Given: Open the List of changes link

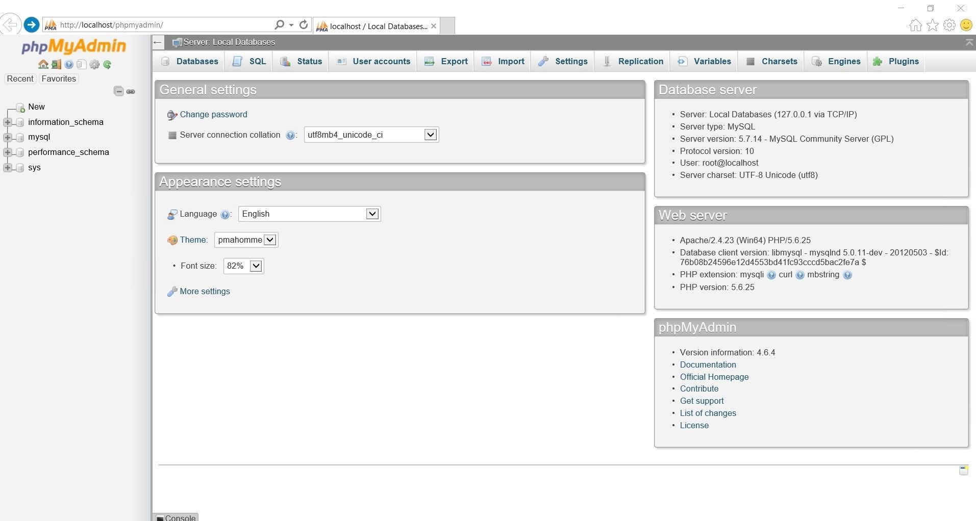Looking at the screenshot, I should (x=708, y=413).
